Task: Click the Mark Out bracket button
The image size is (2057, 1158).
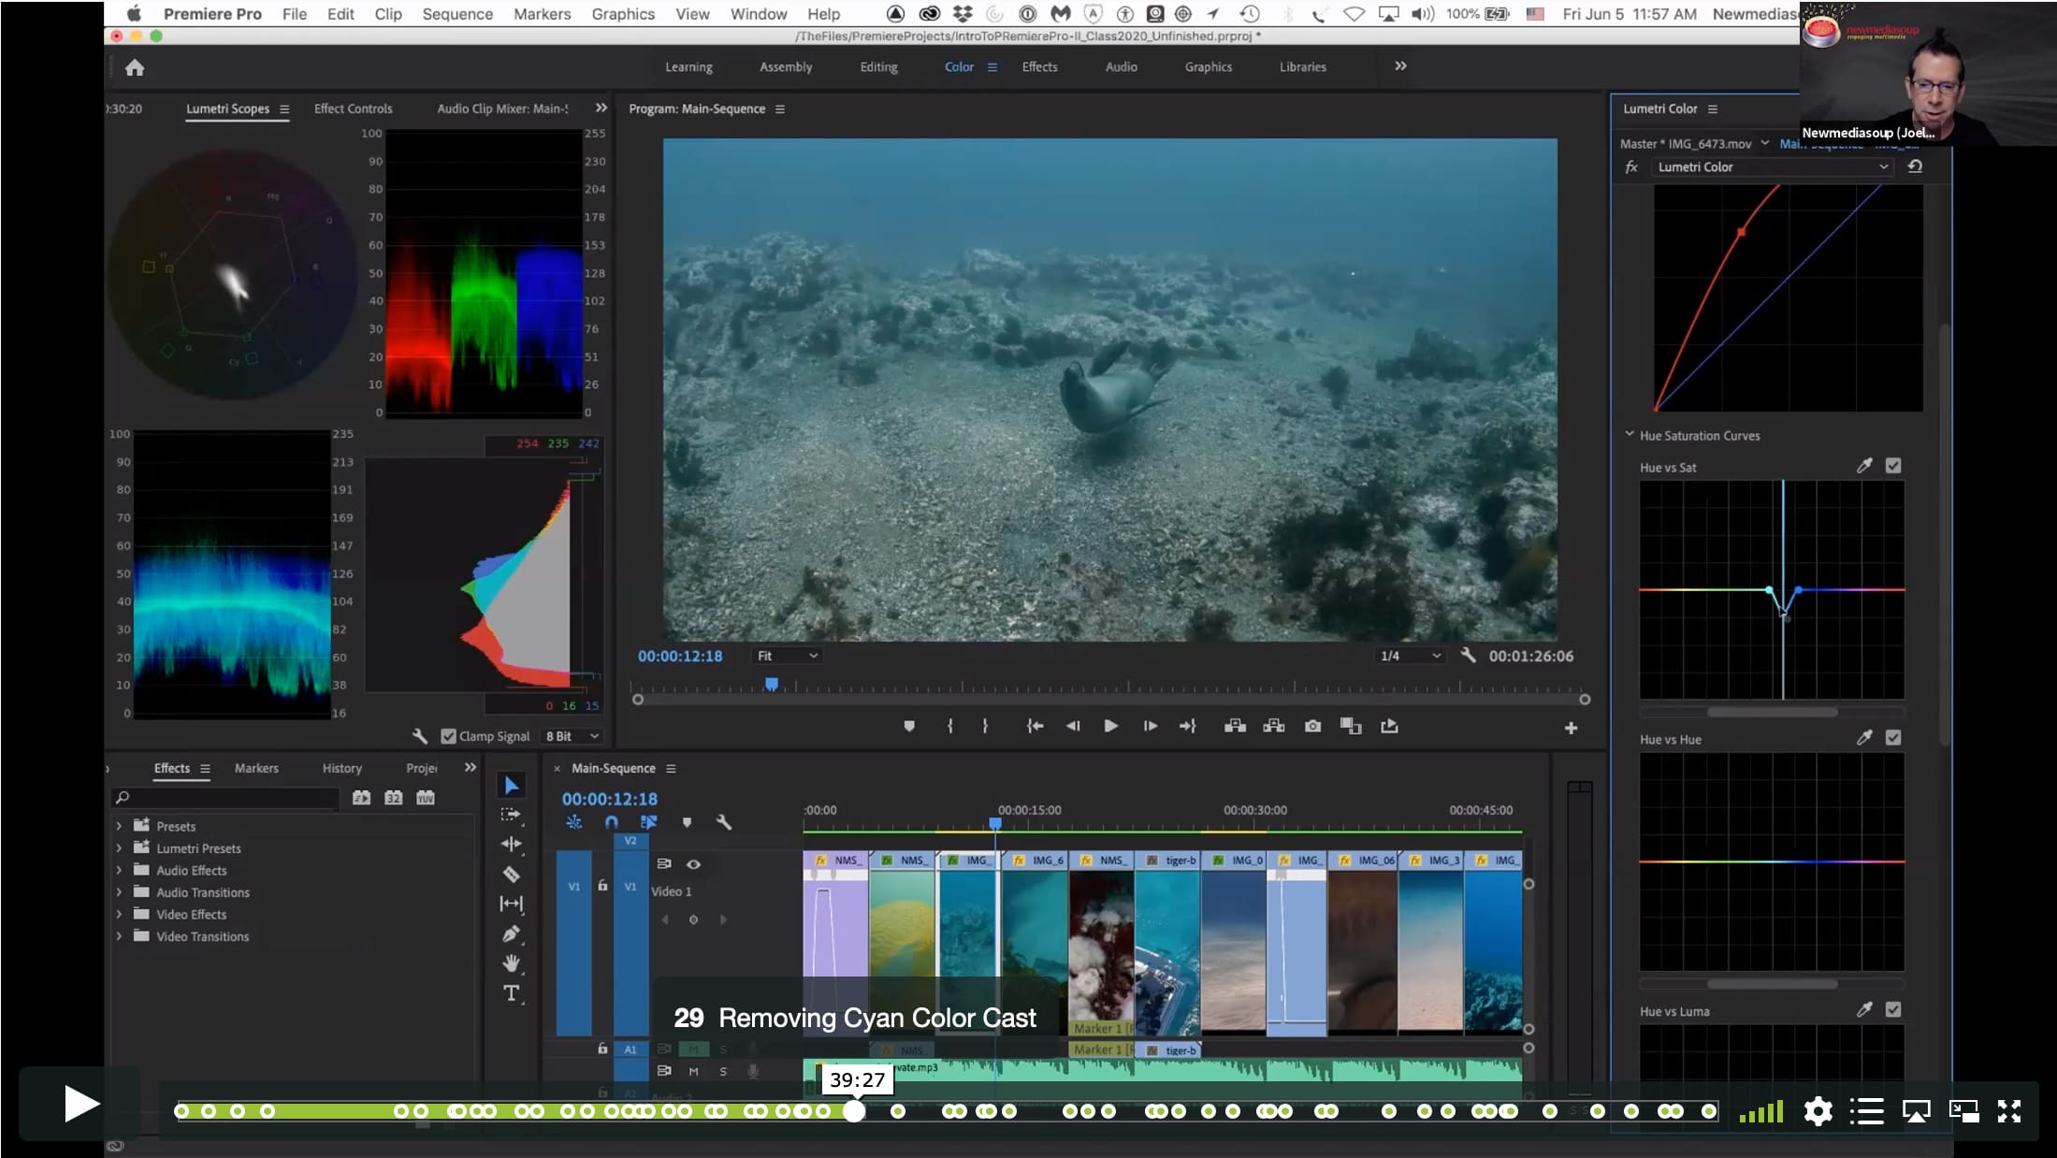Action: [x=985, y=726]
